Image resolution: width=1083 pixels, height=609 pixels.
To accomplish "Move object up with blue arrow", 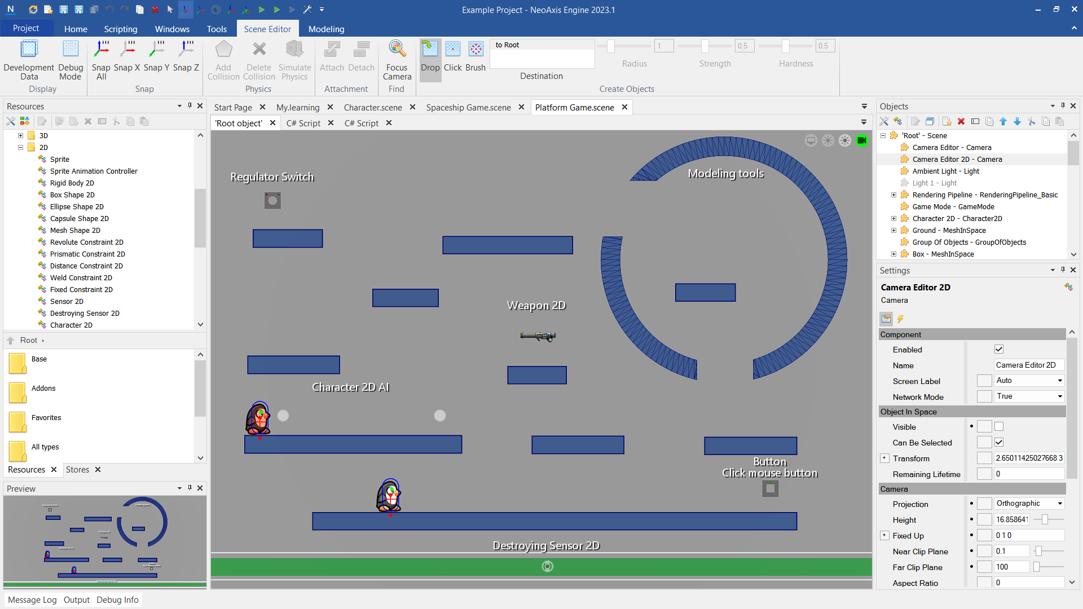I will coord(1003,121).
